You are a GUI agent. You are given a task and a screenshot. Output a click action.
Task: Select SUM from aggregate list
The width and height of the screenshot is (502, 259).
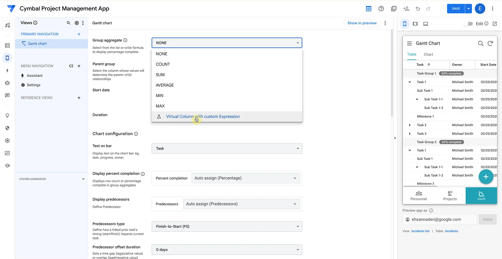[x=227, y=75]
